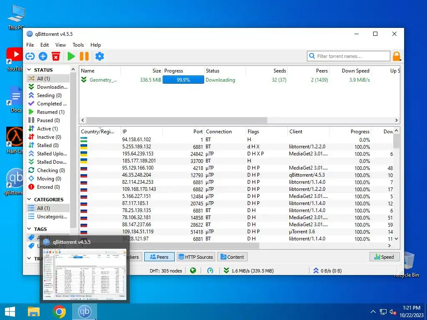Select the Downloading status filter
427x320 pixels.
point(48,87)
